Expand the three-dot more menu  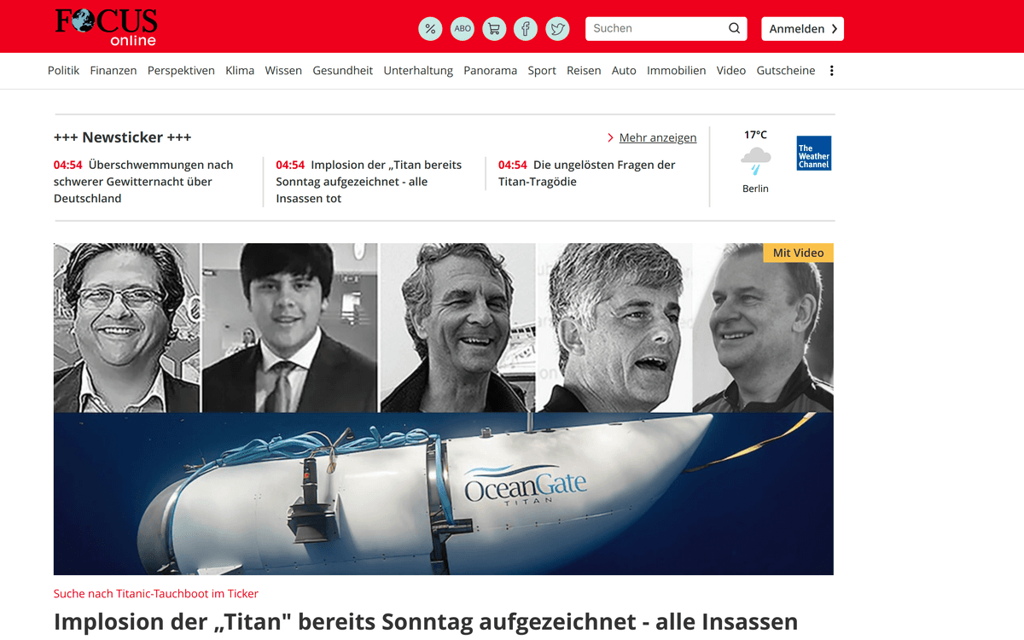coord(832,71)
